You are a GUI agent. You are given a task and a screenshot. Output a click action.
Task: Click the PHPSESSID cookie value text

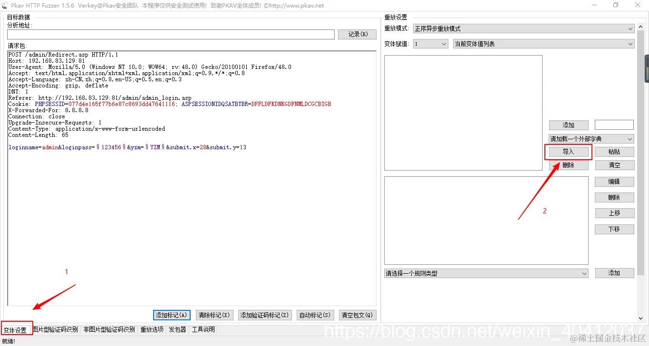tap(122, 104)
